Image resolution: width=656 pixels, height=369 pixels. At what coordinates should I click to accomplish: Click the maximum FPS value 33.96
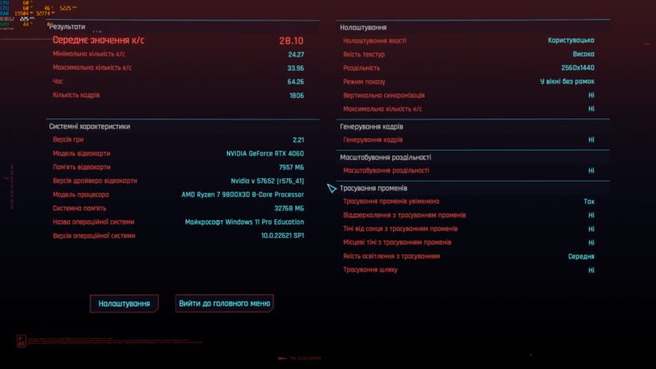[295, 68]
